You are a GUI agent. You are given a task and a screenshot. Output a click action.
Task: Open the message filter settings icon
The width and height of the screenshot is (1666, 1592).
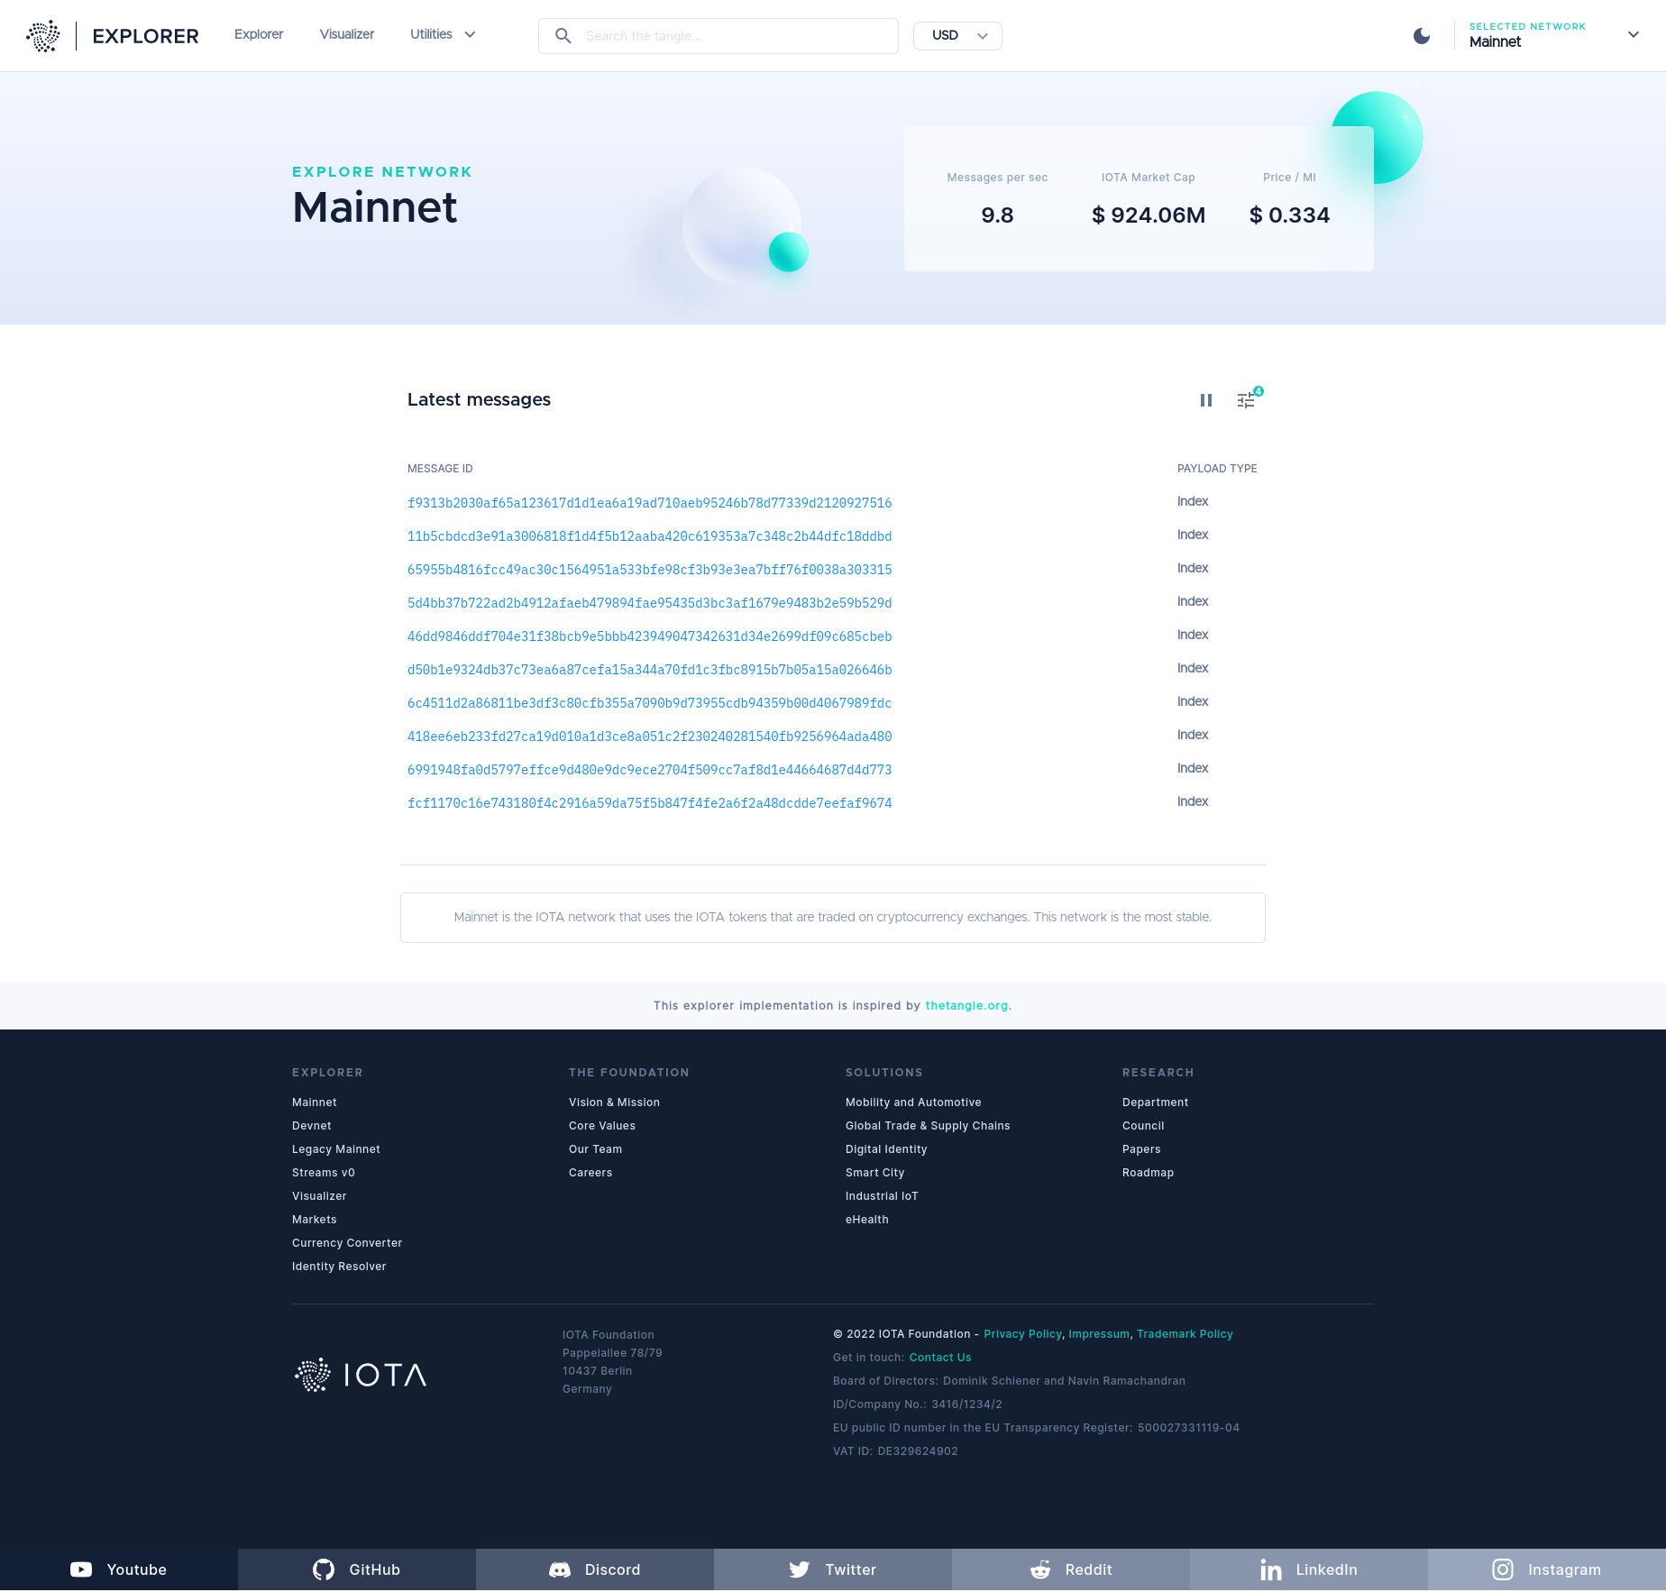[1247, 400]
